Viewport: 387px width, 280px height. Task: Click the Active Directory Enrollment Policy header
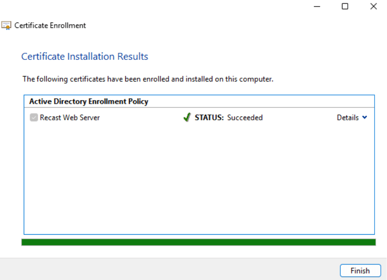[89, 101]
